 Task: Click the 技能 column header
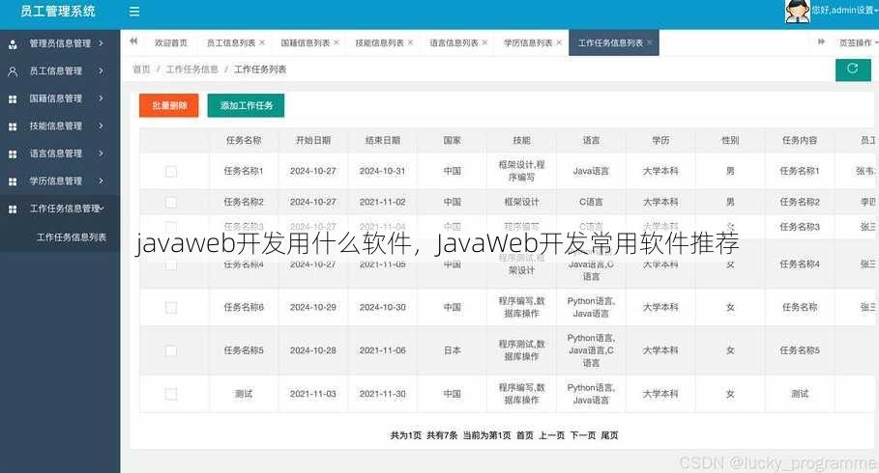[521, 141]
